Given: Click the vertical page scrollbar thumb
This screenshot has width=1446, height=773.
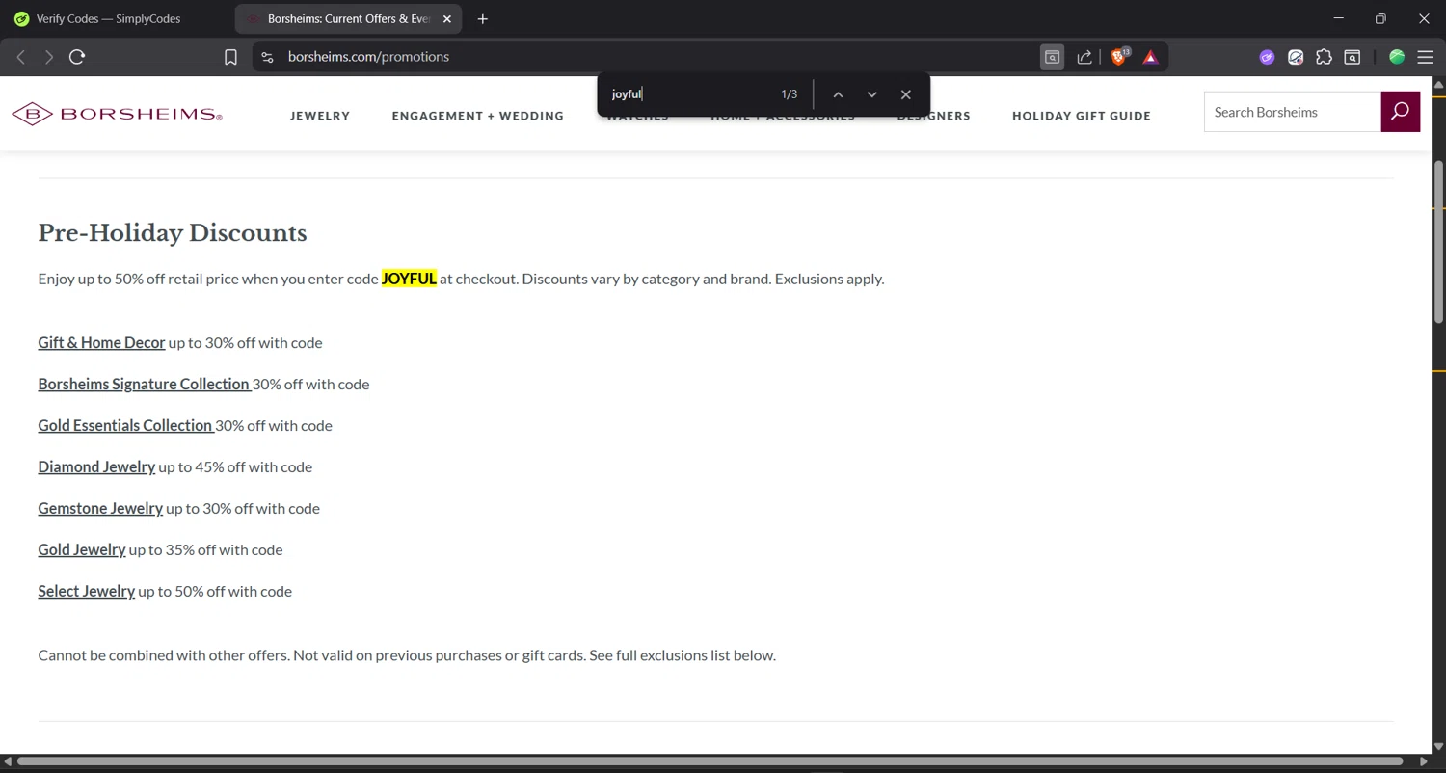Looking at the screenshot, I should (x=1438, y=241).
